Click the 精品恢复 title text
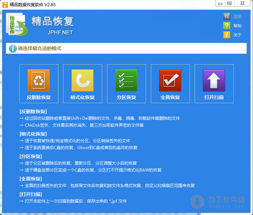The image size is (253, 215). click(x=52, y=21)
